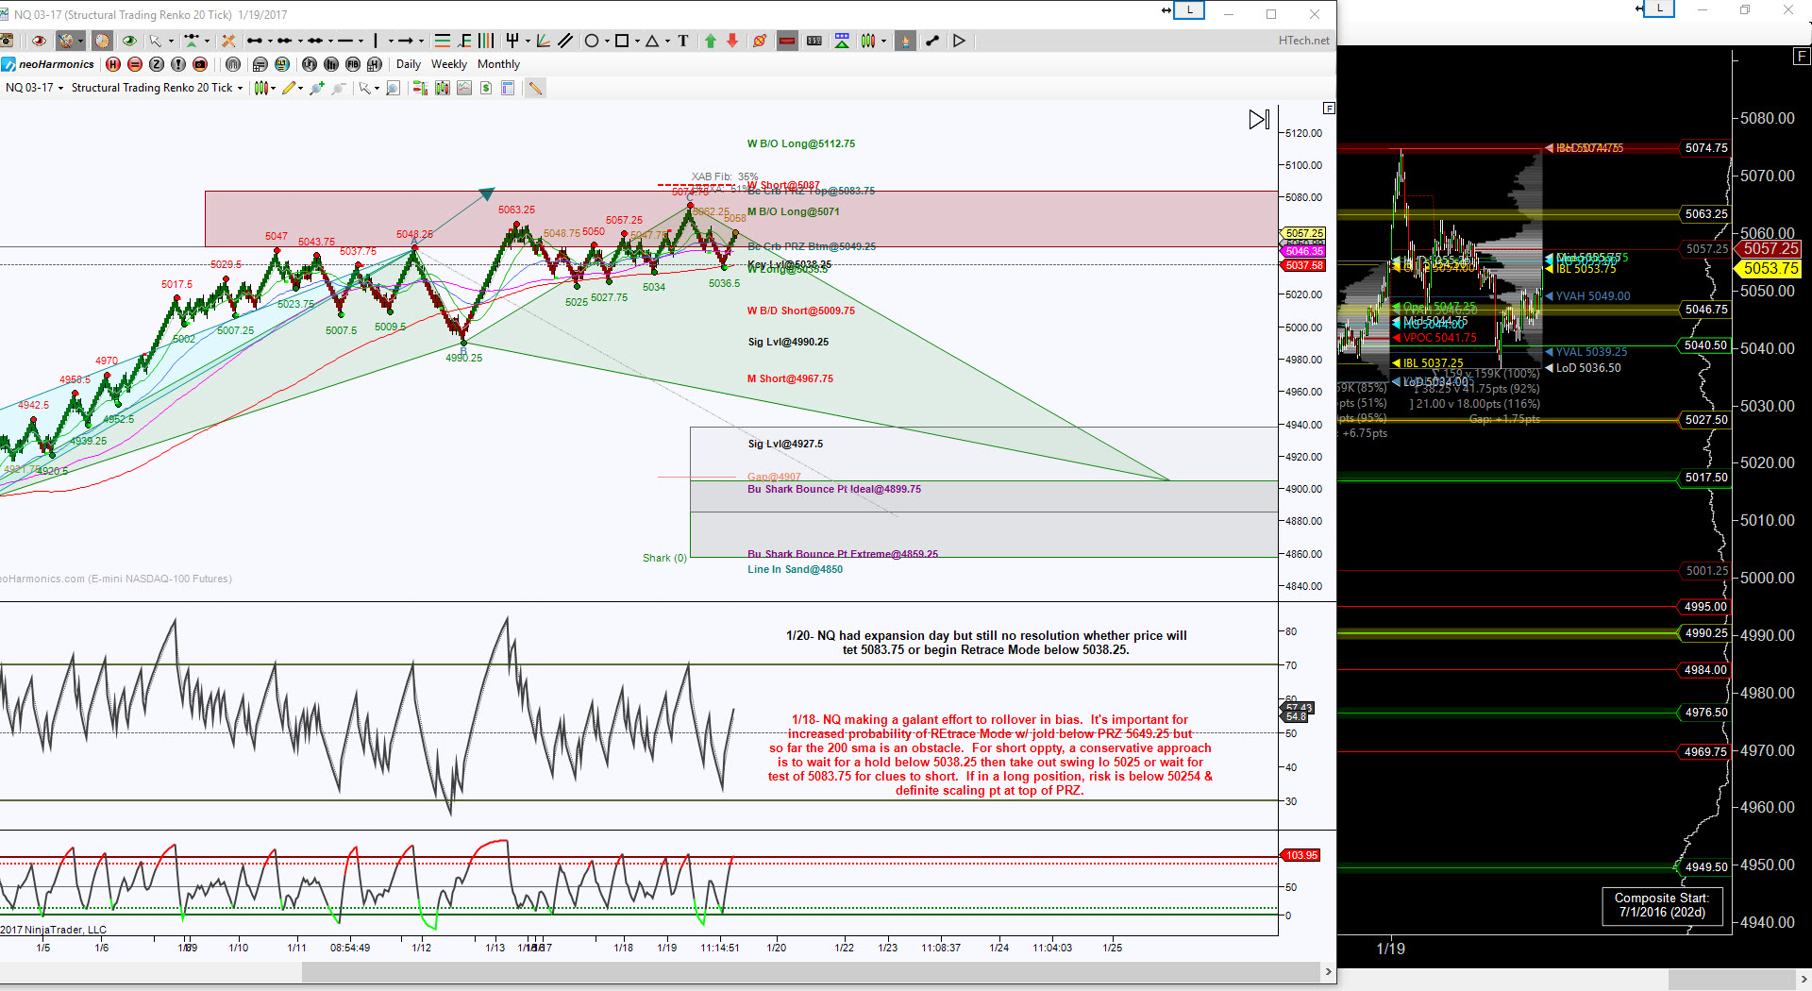Image resolution: width=1812 pixels, height=991 pixels.
Task: Click the camera screenshot icon in neoHarmonics bar
Action: 200,64
